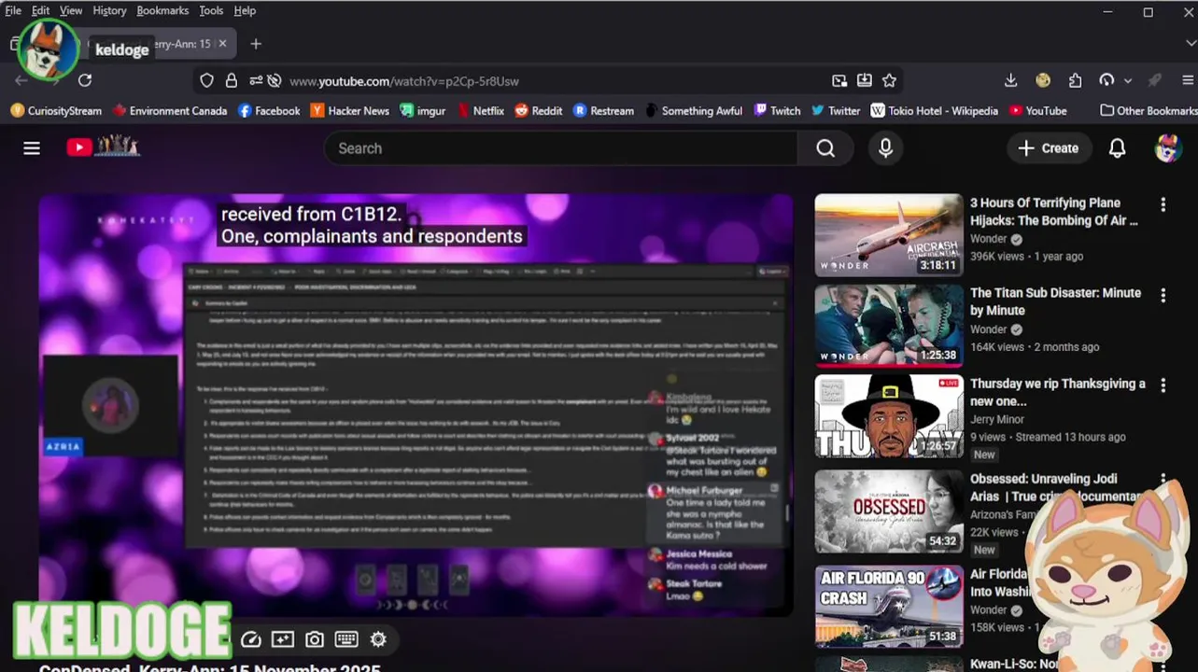Image resolution: width=1198 pixels, height=672 pixels.
Task: Click the main video player
Action: click(416, 404)
